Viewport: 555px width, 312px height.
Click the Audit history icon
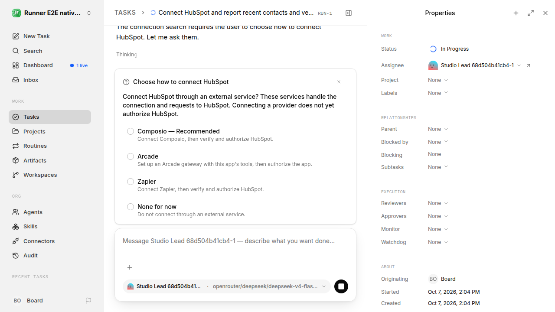pos(16,255)
